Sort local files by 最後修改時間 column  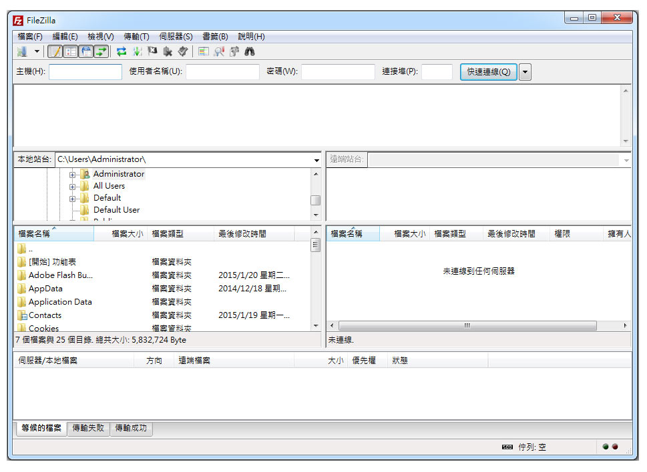[254, 233]
